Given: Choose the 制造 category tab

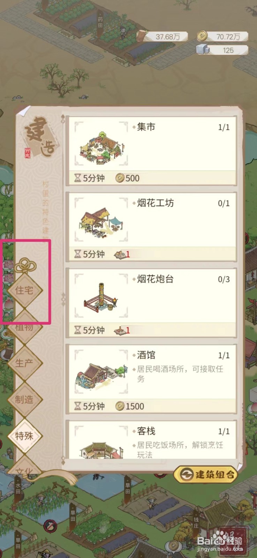Looking at the screenshot, I should click(24, 399).
